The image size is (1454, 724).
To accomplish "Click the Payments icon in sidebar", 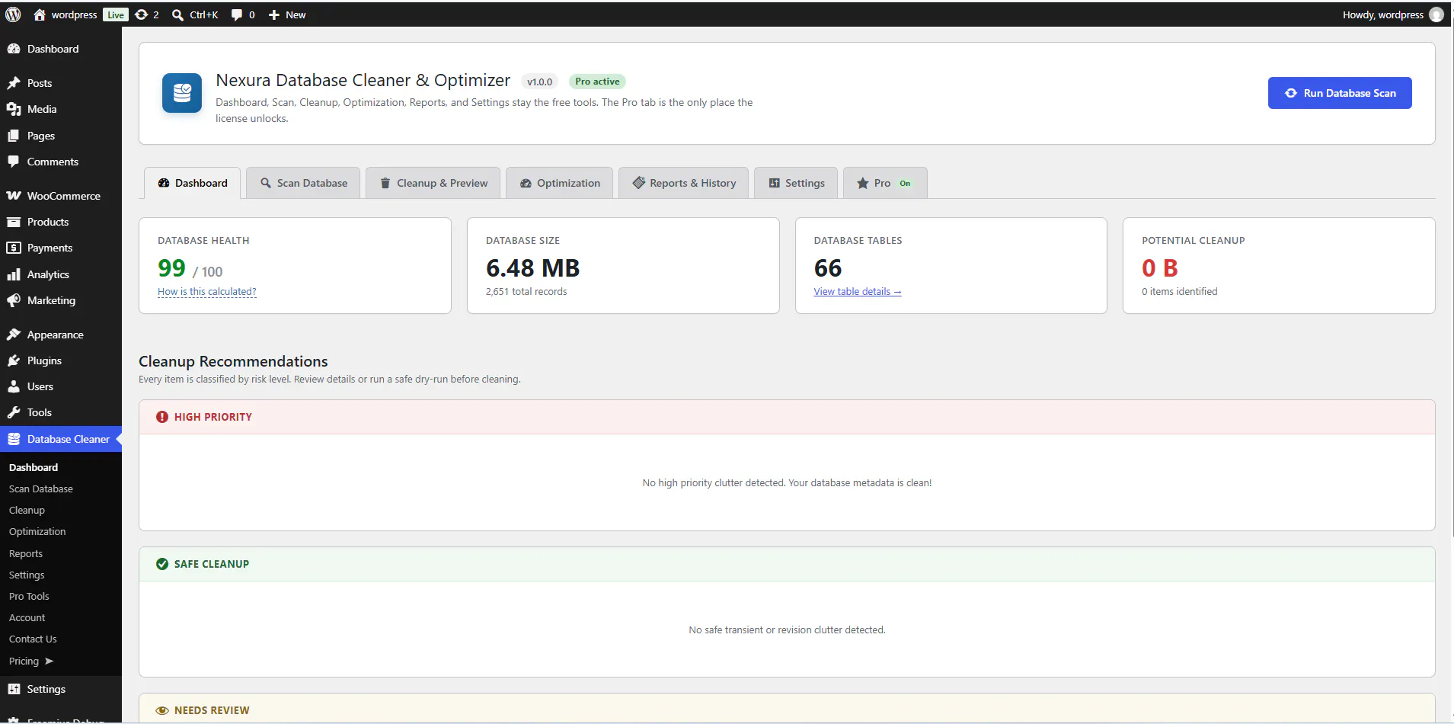I will 14,248.
